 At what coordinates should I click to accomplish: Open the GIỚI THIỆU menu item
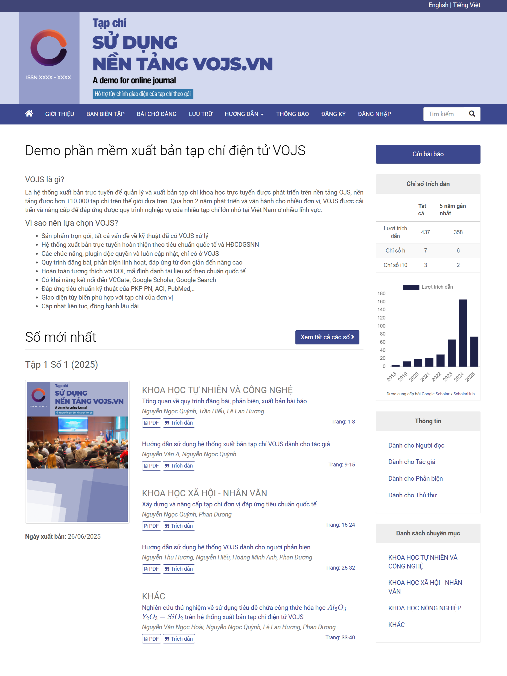tap(60, 114)
